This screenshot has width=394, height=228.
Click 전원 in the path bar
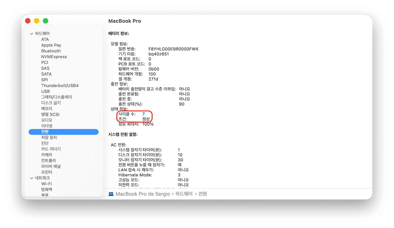[x=203, y=194]
